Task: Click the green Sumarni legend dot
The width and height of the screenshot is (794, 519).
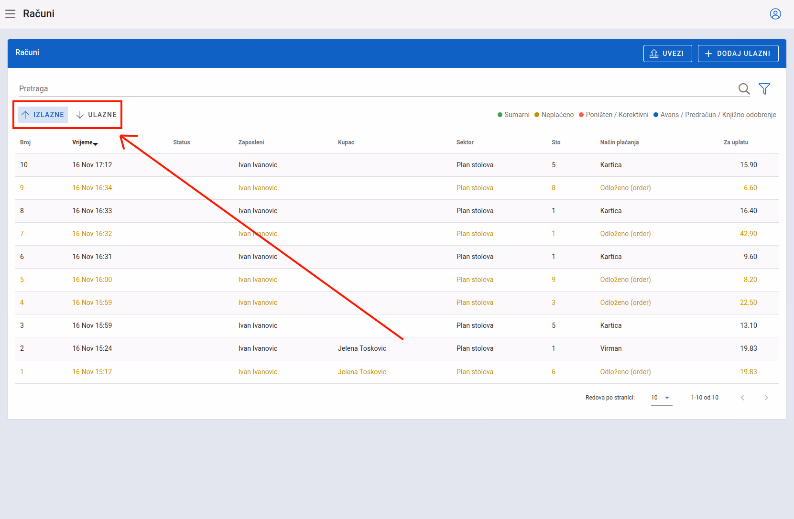Action: [500, 115]
